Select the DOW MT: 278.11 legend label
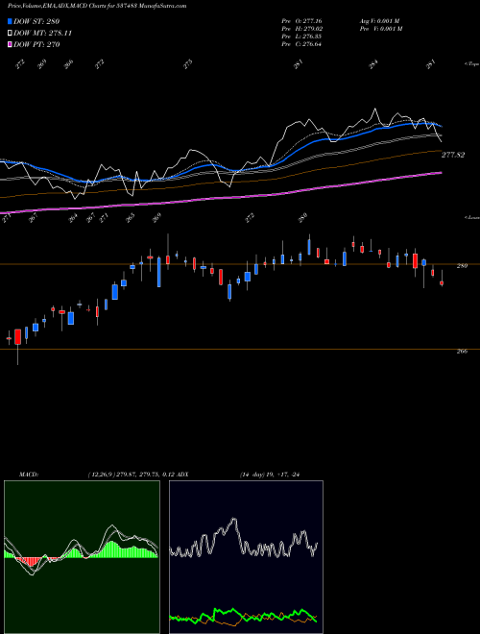The height and width of the screenshot is (634, 480). 43,33
